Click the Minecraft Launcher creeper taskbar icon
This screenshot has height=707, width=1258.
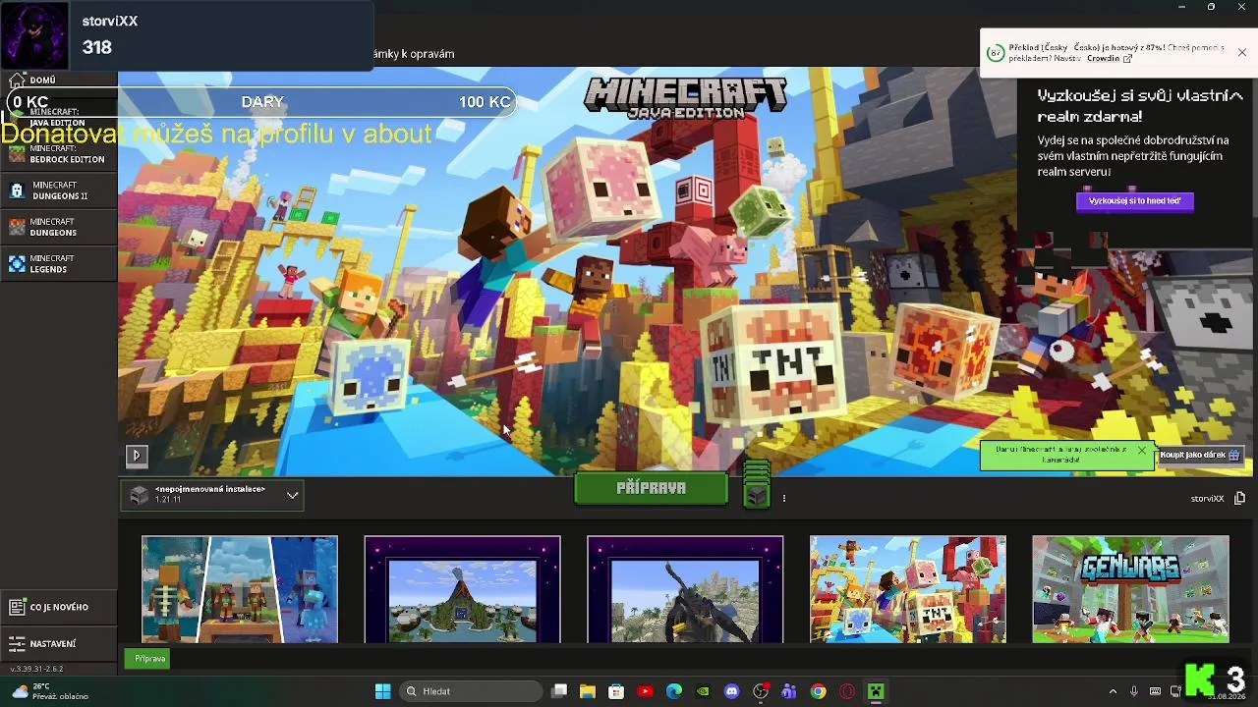pos(876,691)
